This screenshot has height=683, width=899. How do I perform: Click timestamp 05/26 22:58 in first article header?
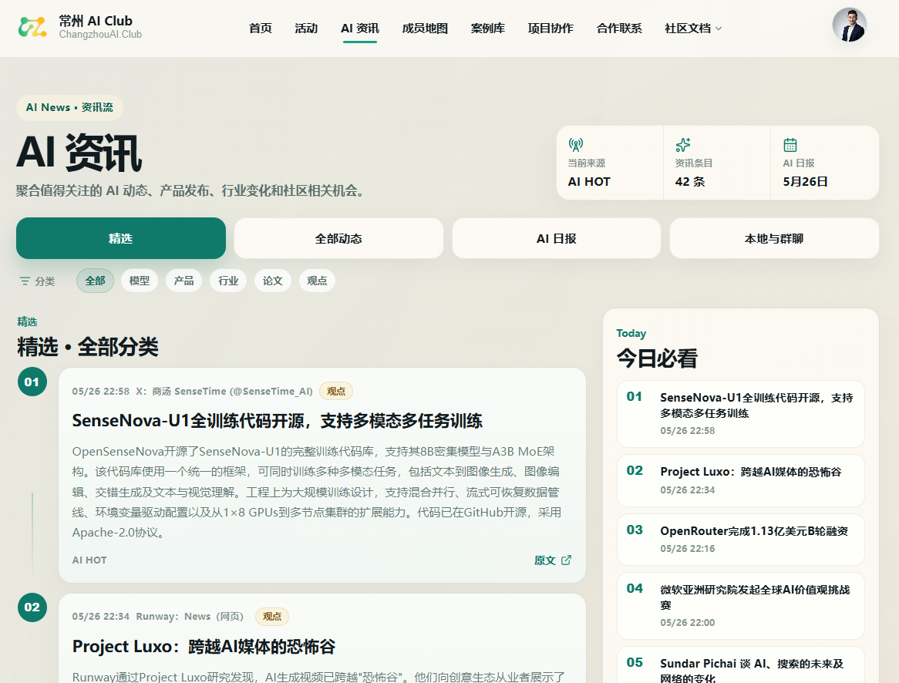click(101, 391)
